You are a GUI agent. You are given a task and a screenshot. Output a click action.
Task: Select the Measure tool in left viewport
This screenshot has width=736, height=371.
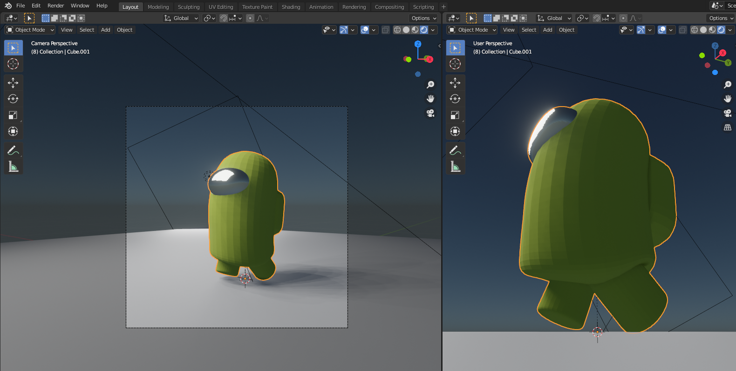pos(13,167)
